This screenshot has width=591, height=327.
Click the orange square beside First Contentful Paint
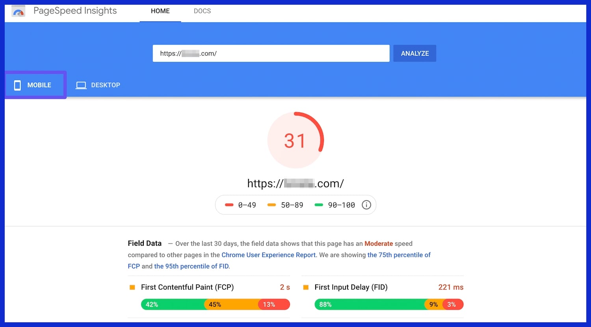[x=132, y=287]
